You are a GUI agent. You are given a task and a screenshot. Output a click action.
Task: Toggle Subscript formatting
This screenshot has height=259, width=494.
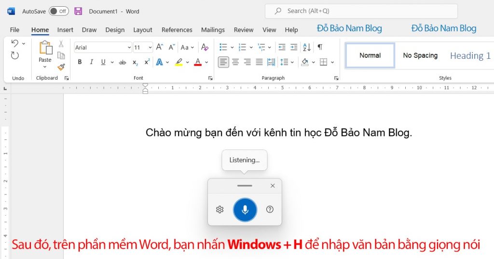tap(135, 62)
